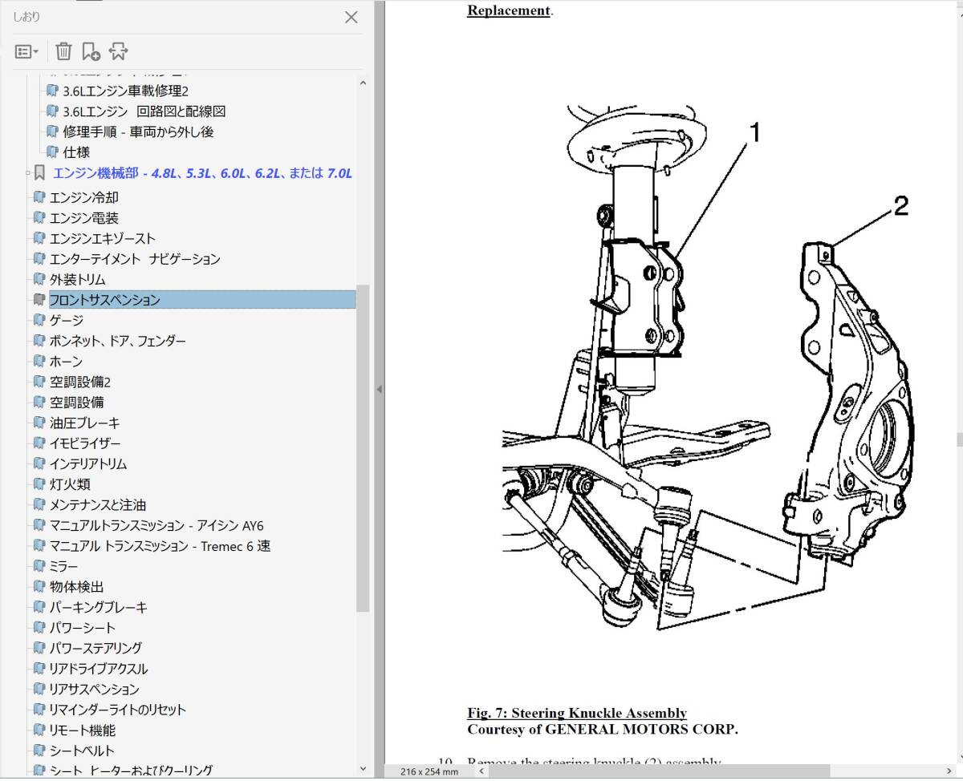Select the インテリアトリム bookmark
The width and height of the screenshot is (963, 781).
coord(87,464)
